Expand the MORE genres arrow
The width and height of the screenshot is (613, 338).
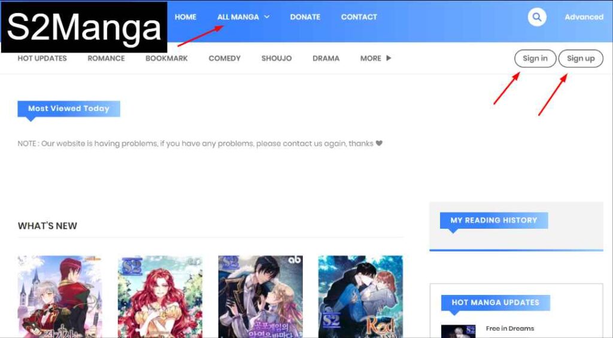pos(388,58)
